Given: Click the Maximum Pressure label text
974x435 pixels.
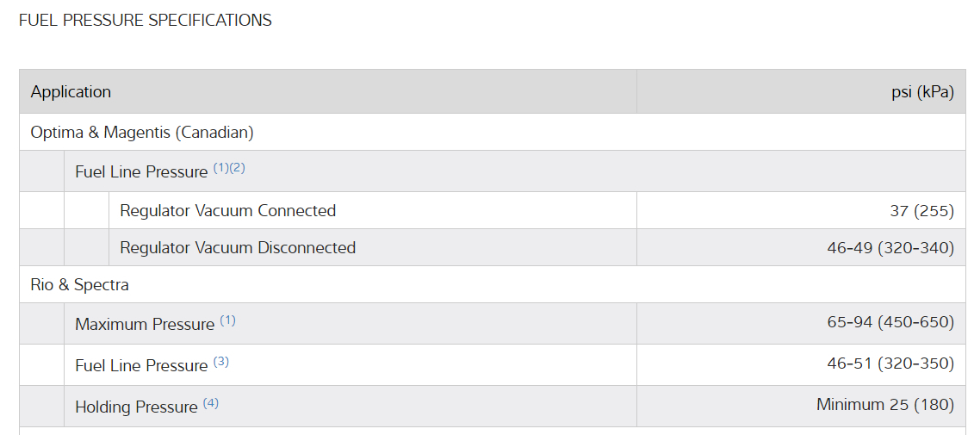Looking at the screenshot, I should point(145,324).
